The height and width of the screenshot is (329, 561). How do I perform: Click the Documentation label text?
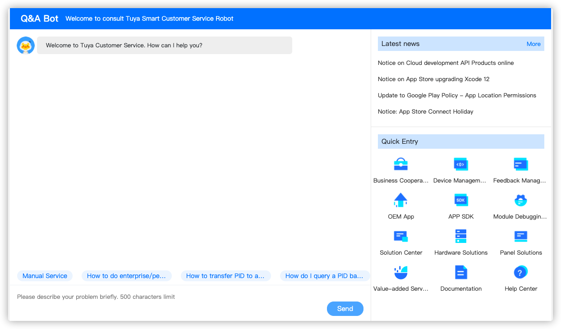(x=461, y=288)
